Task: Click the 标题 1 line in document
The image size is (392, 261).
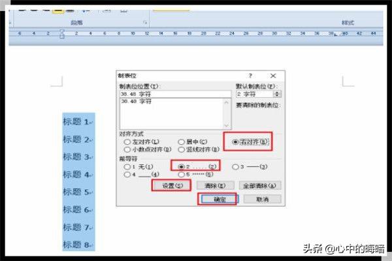Action: (x=78, y=121)
